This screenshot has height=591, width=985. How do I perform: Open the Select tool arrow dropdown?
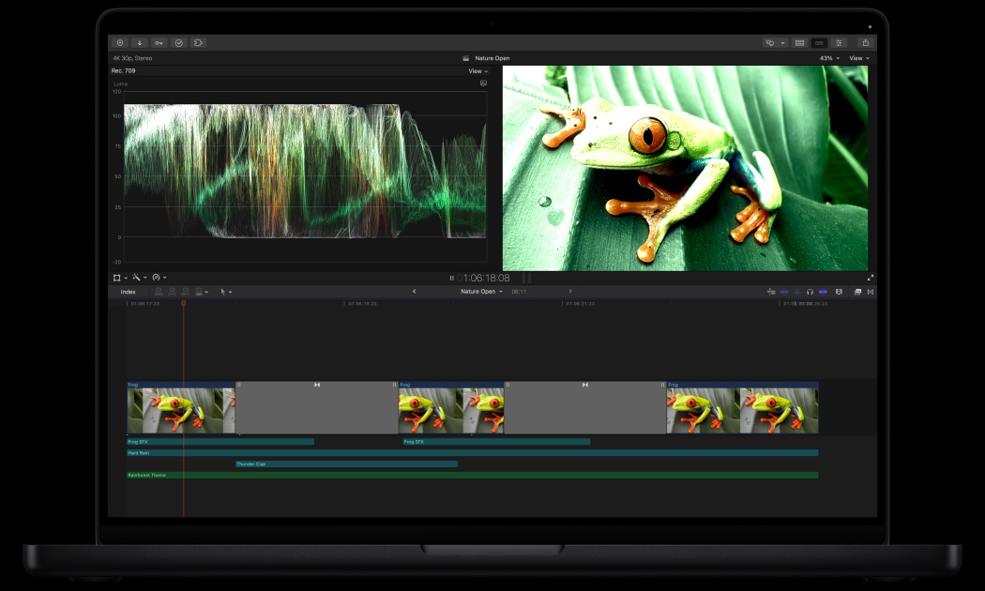(x=225, y=292)
